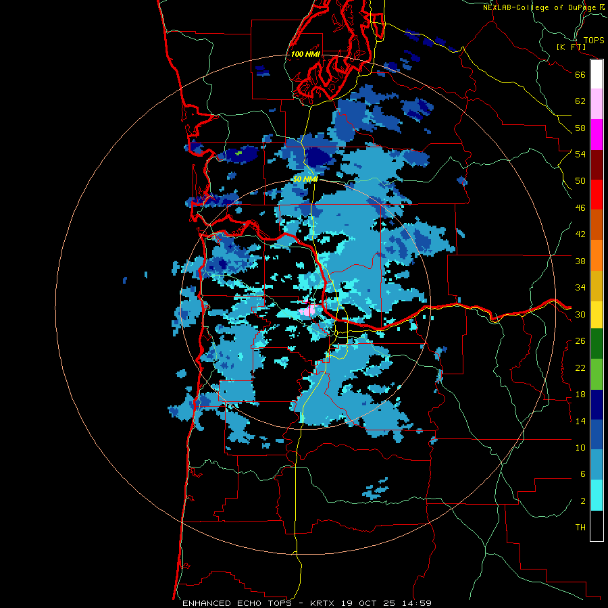Click the 46 legend value
The image size is (608, 608).
click(580, 208)
